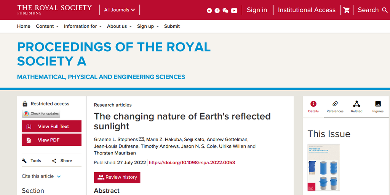Open the Related tab
Image resolution: width=390 pixels, height=195 pixels.
[x=356, y=107]
